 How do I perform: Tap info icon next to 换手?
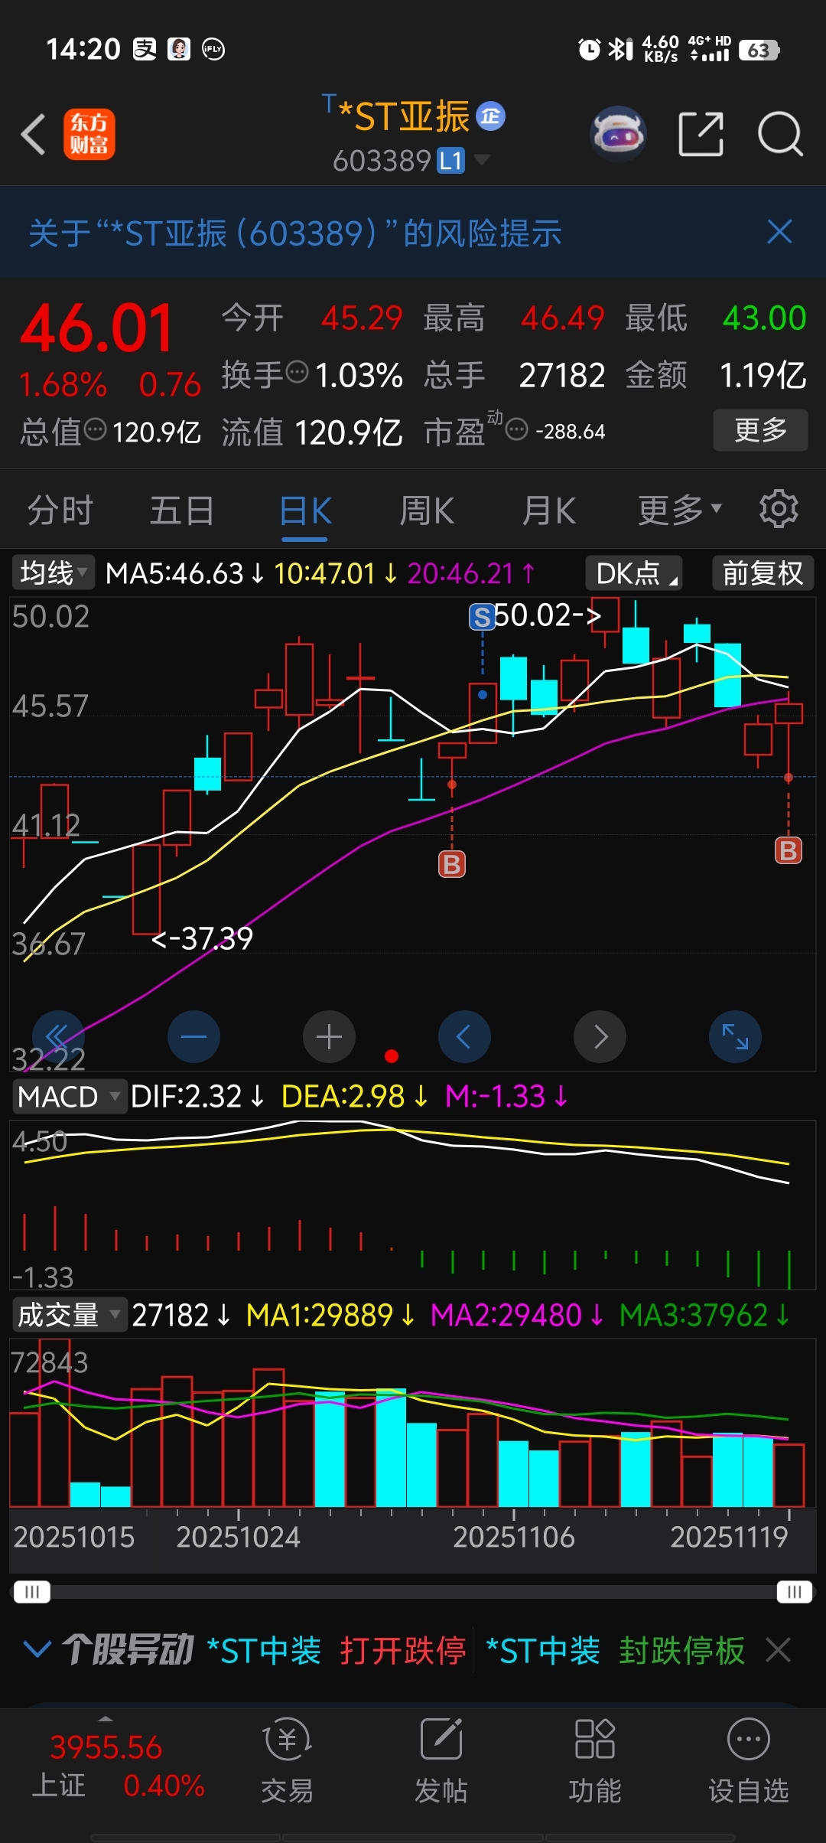click(x=297, y=373)
